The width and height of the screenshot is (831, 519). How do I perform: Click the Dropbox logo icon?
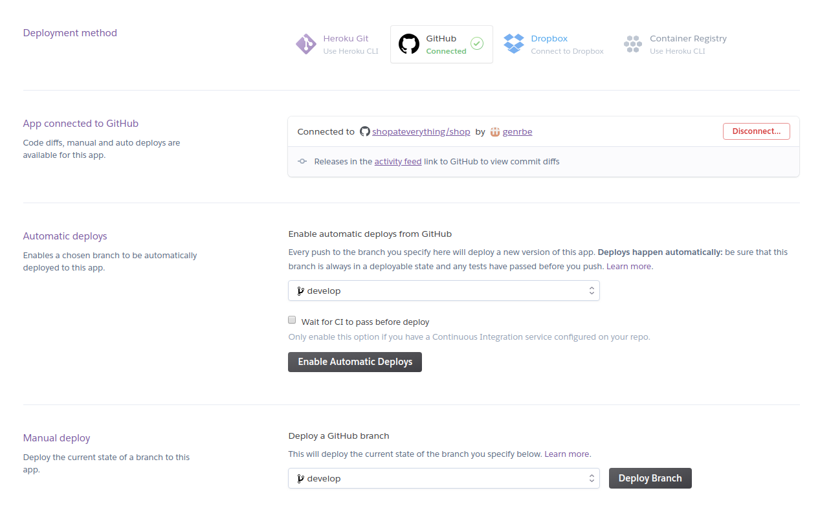pos(514,44)
